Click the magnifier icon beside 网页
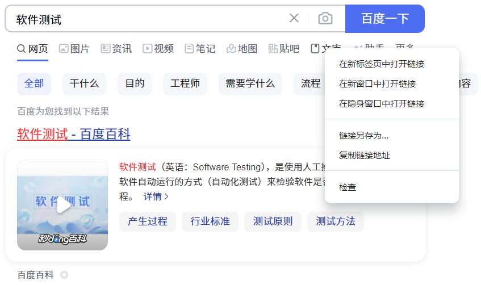 click(21, 48)
